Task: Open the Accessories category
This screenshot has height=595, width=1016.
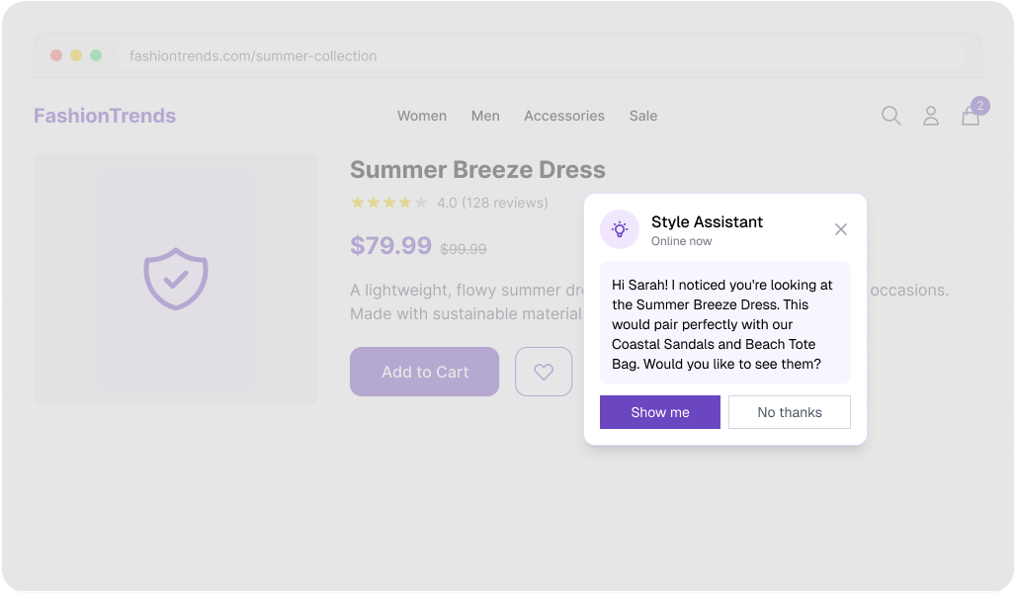Action: click(x=564, y=116)
